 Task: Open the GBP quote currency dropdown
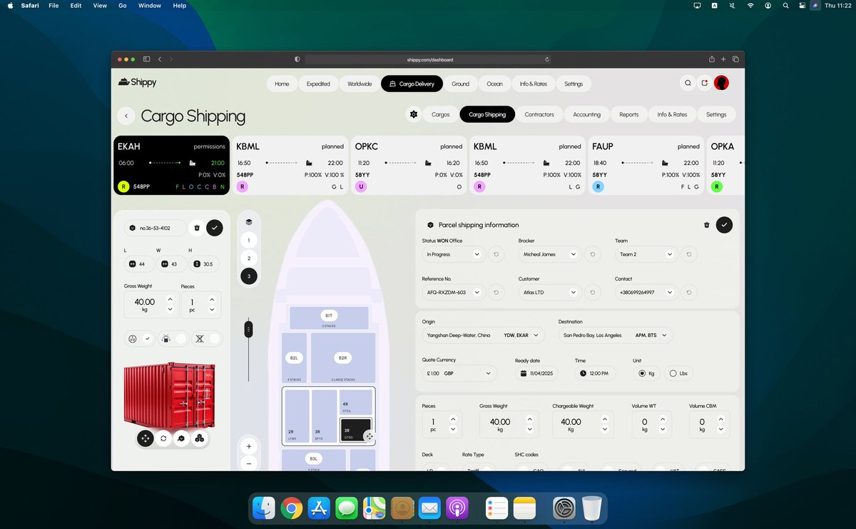(459, 373)
